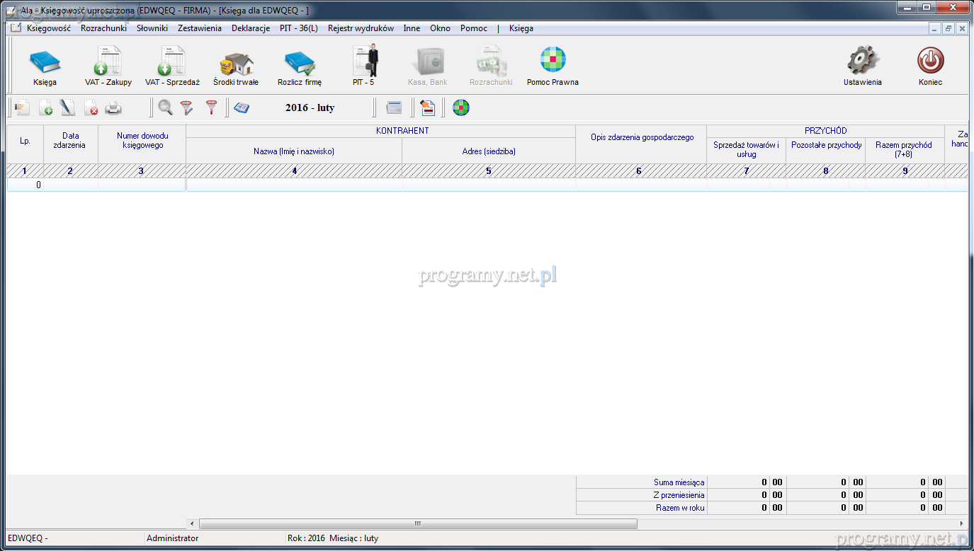The width and height of the screenshot is (974, 551).
Task: Click the open book icon beside the date
Action: tap(242, 108)
